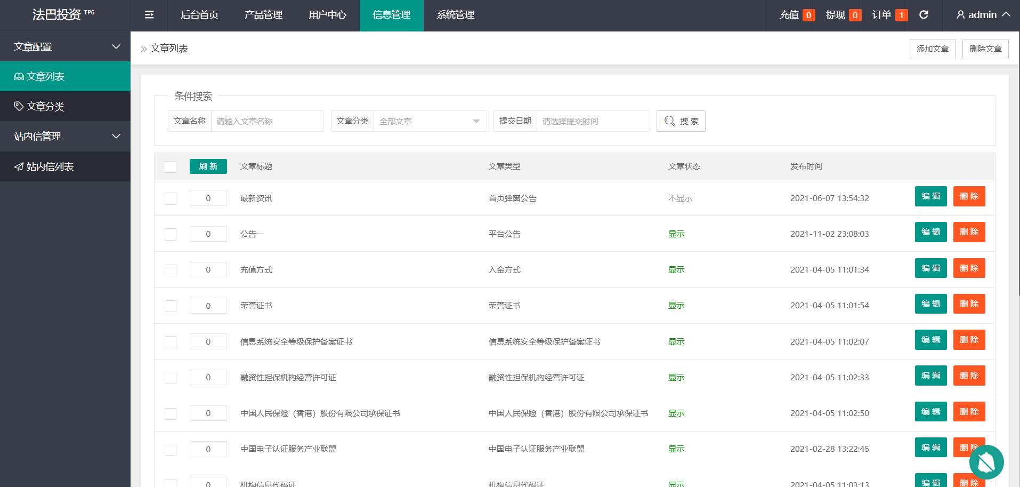Open 站内信列表 with paper plane icon
The image size is (1020, 487).
[65, 166]
